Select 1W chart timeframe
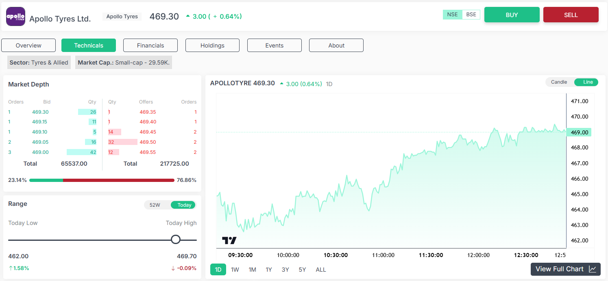Image resolution: width=608 pixels, height=281 pixels. (x=235, y=270)
